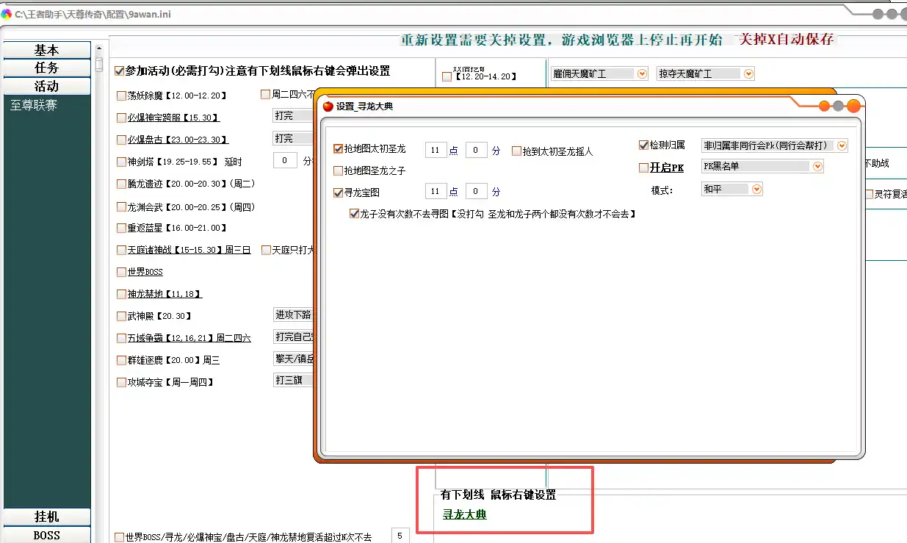Toggle the 参加活动(必需打勾) checkbox

click(x=119, y=71)
